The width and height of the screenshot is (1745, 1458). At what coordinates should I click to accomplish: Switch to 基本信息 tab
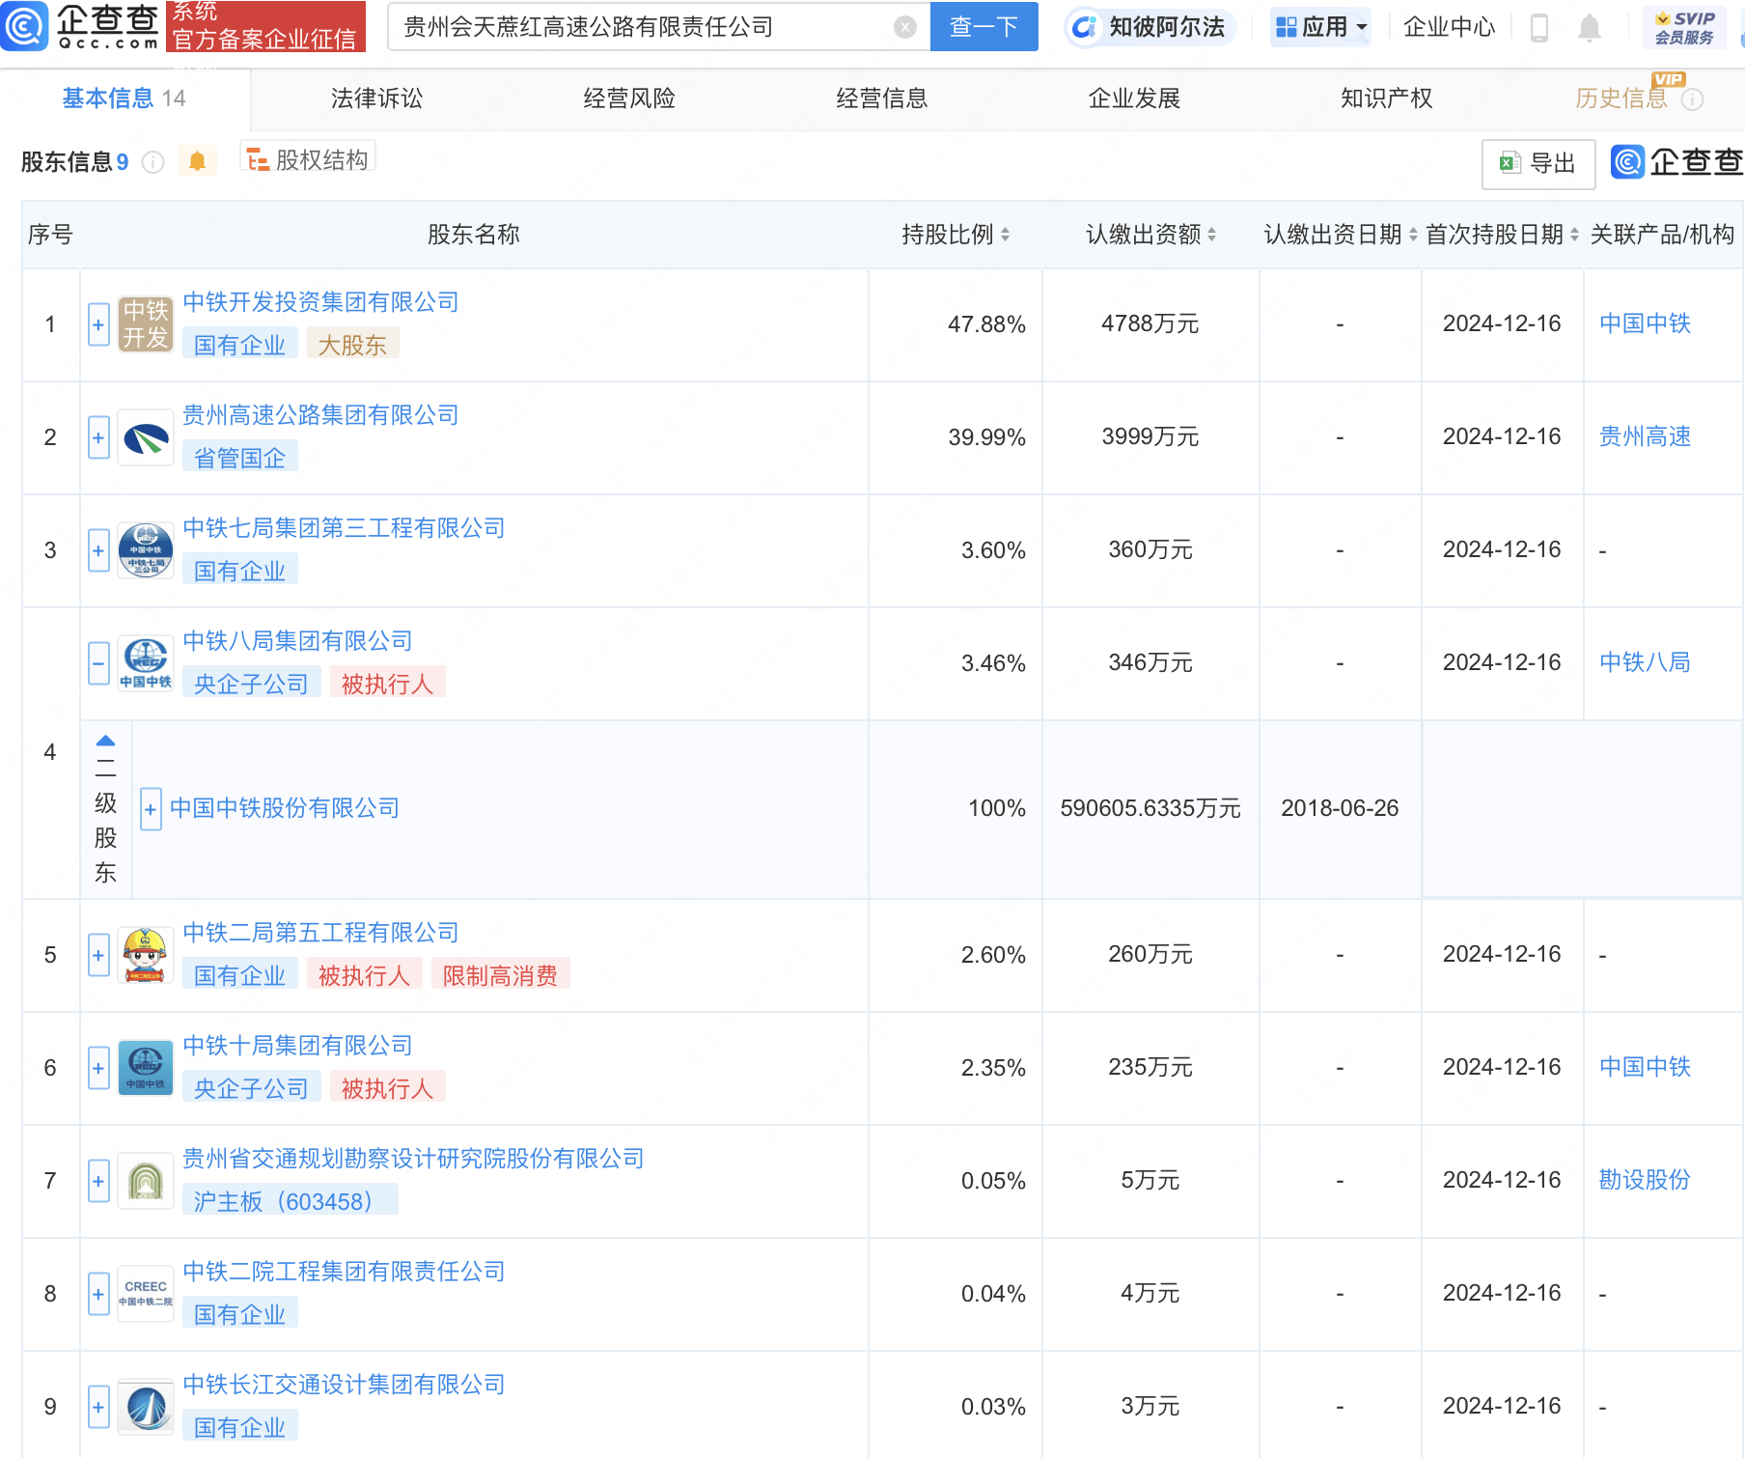pos(124,98)
